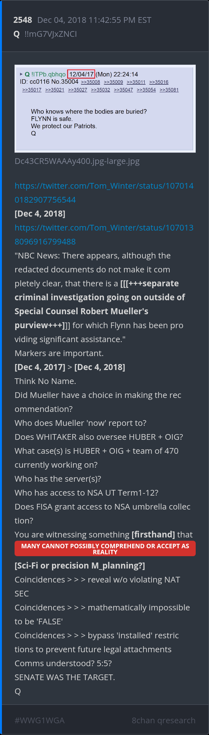Screen dimensions: 209x735
Task: Open the second Tom_Winter Twitter status link
Action: tap(104, 234)
